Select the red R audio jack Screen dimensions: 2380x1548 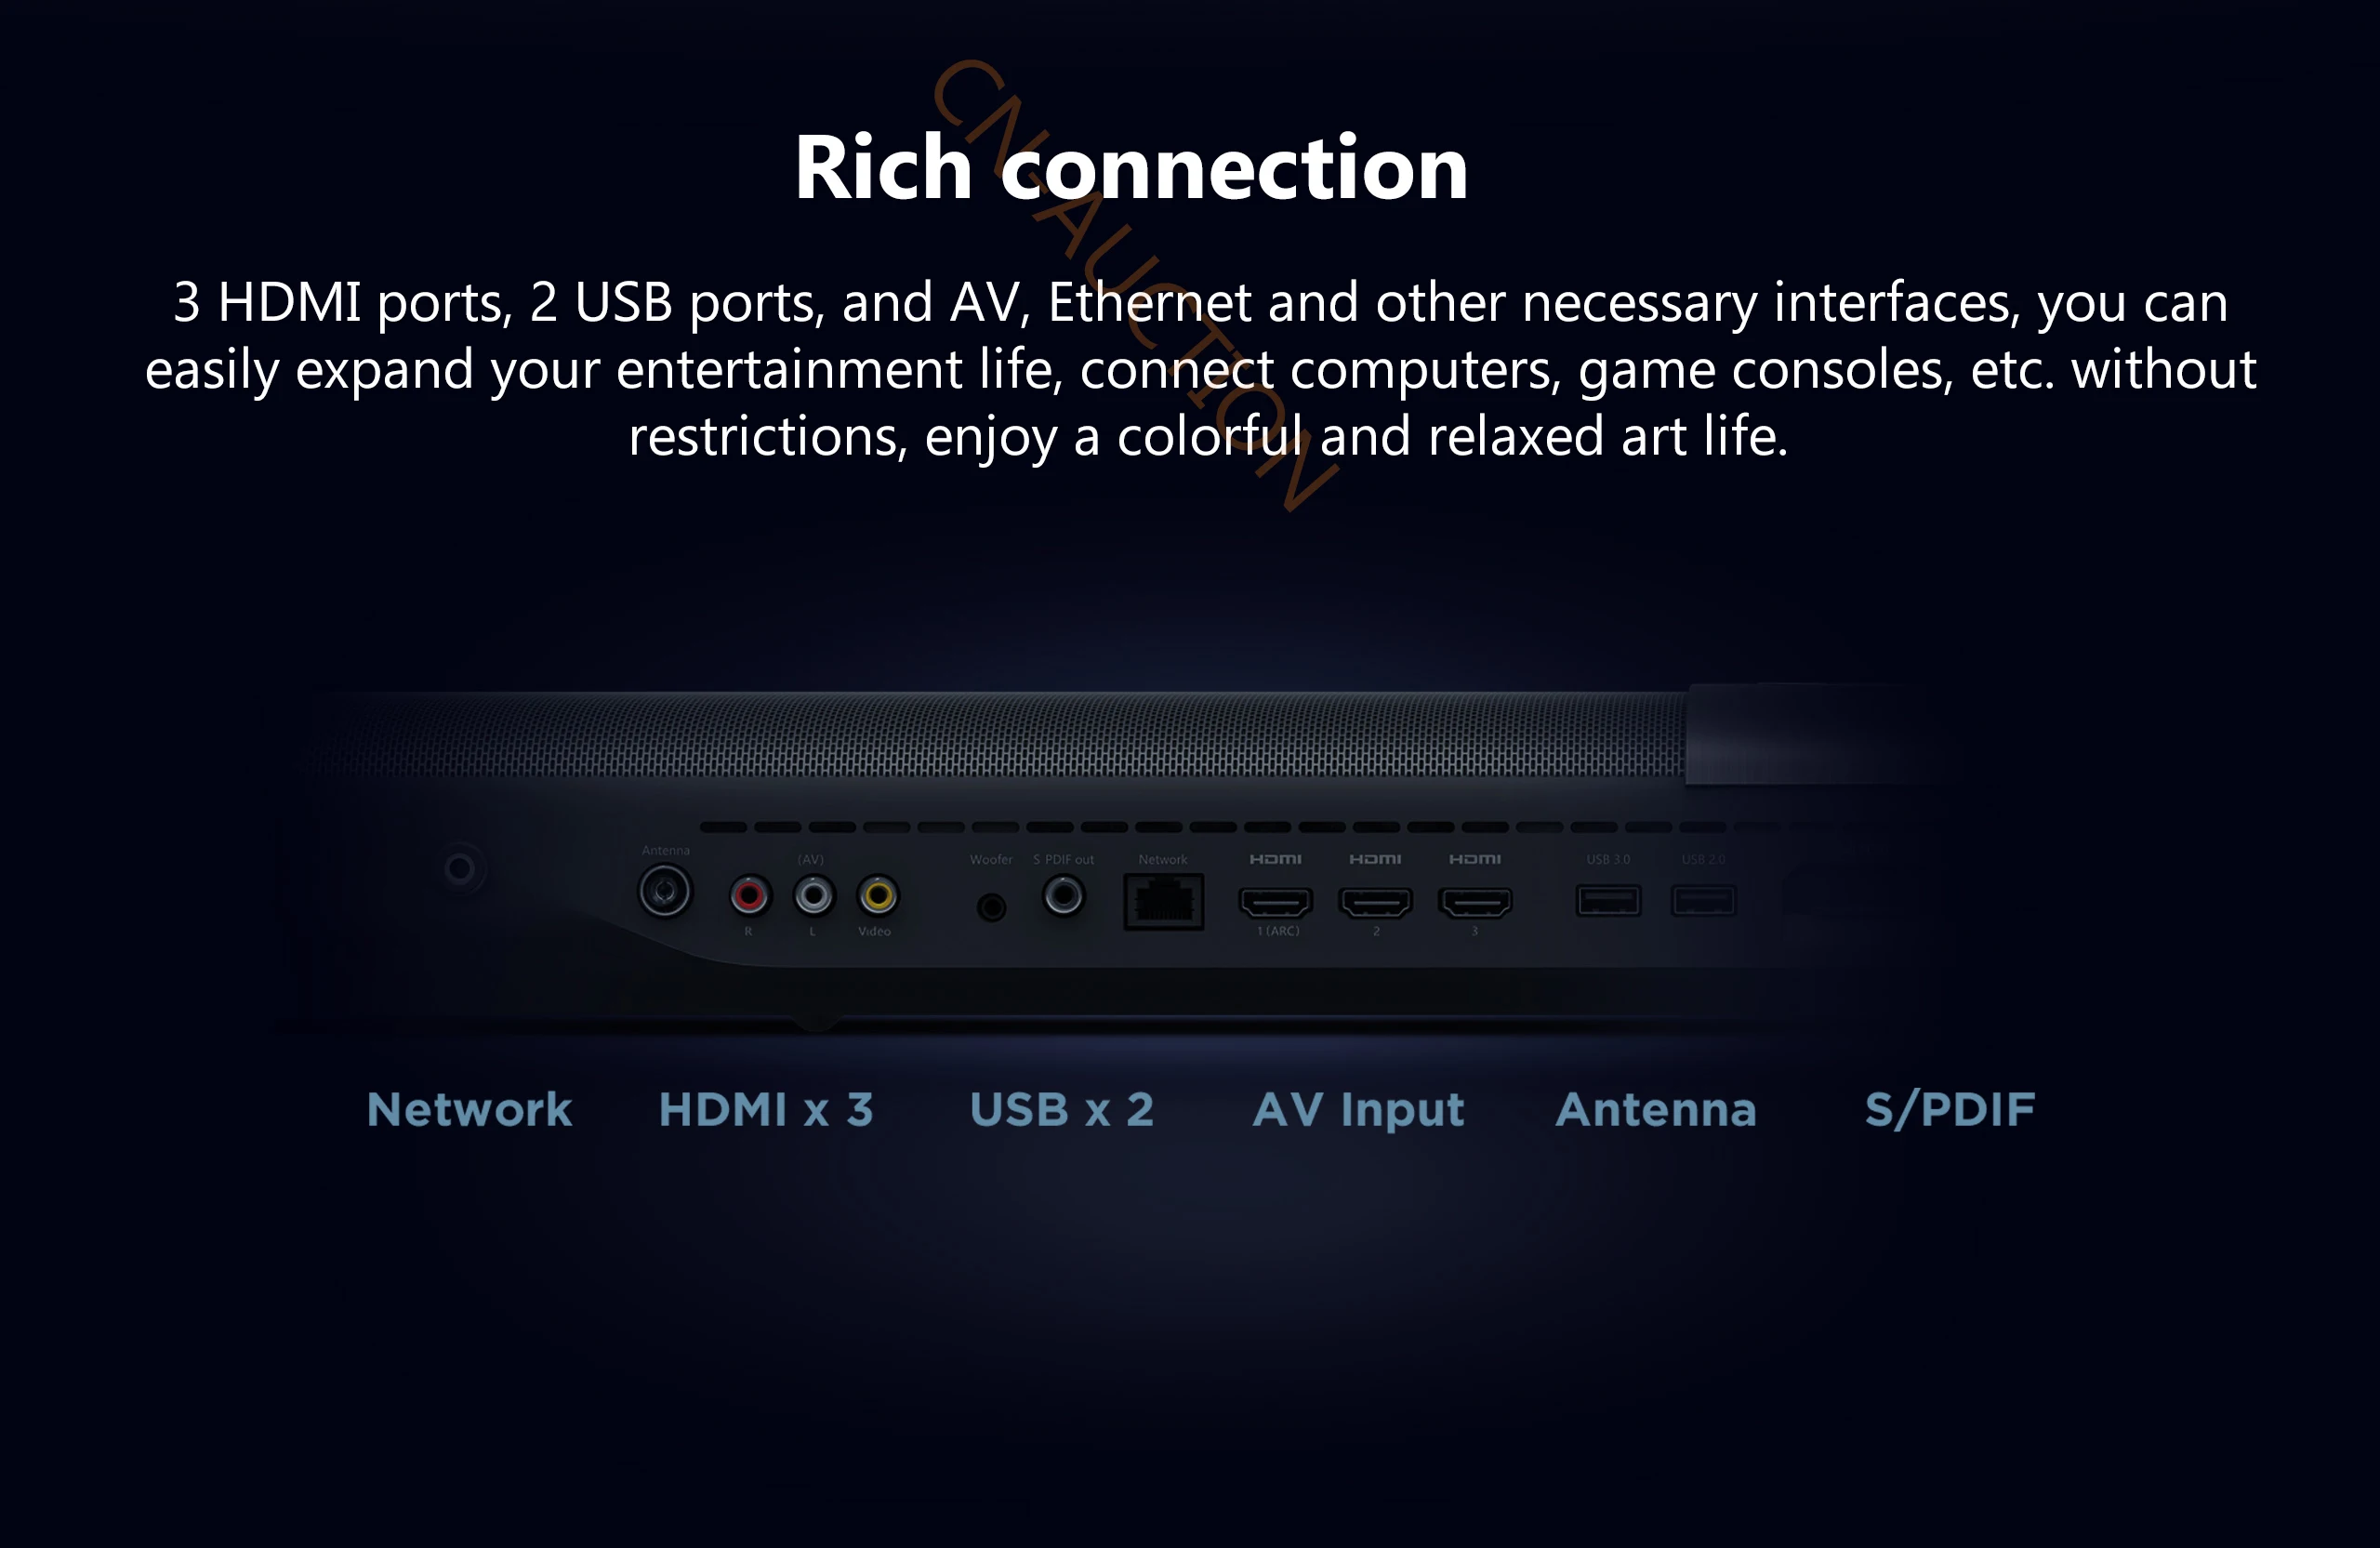pyautogui.click(x=749, y=895)
